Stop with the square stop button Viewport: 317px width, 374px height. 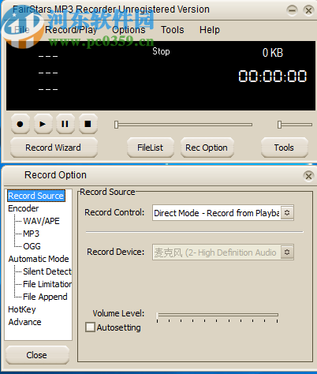coord(88,124)
